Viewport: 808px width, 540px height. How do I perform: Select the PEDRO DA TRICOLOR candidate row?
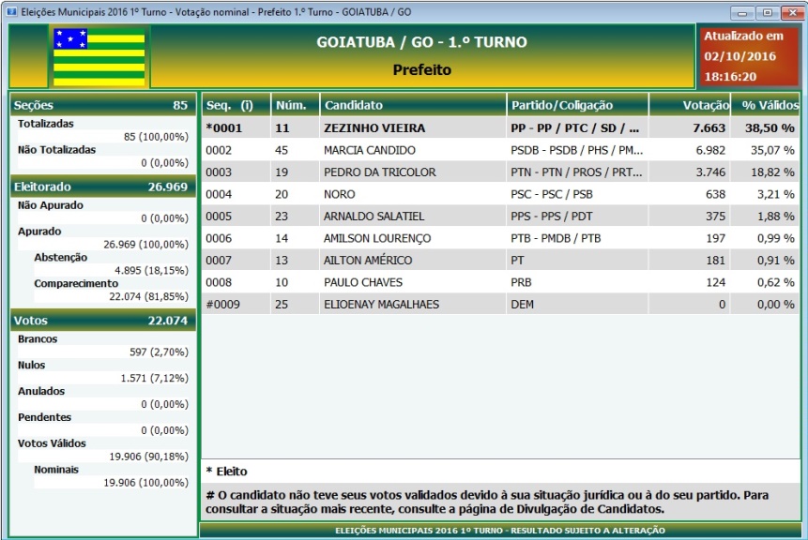pos(500,172)
